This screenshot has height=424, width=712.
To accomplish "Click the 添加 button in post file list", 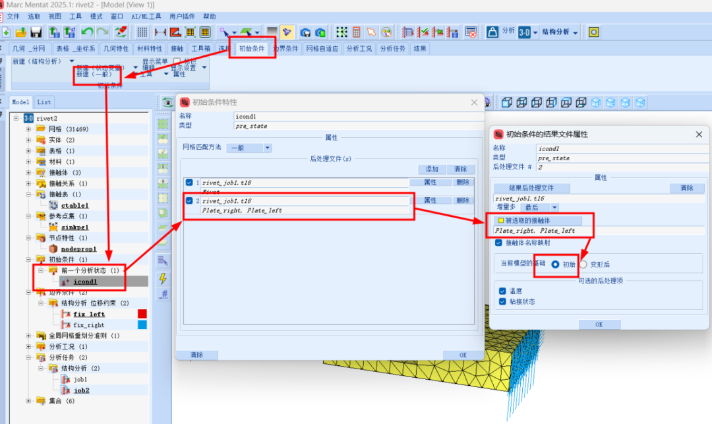I will [x=432, y=169].
